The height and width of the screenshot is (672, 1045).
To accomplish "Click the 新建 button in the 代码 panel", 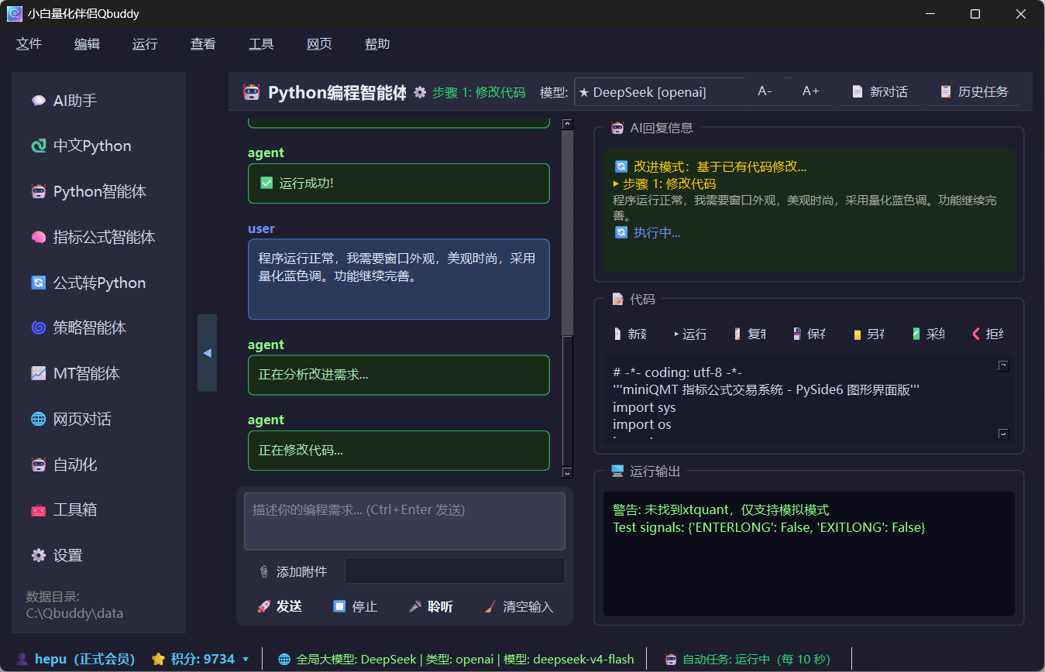I will [629, 334].
